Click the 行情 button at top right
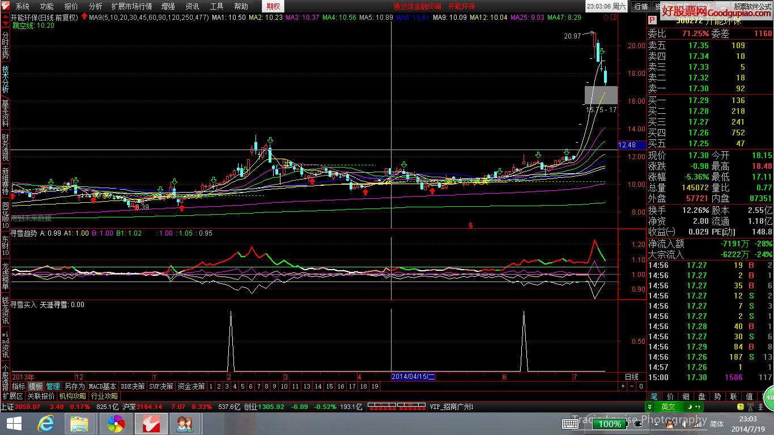 tap(641, 6)
